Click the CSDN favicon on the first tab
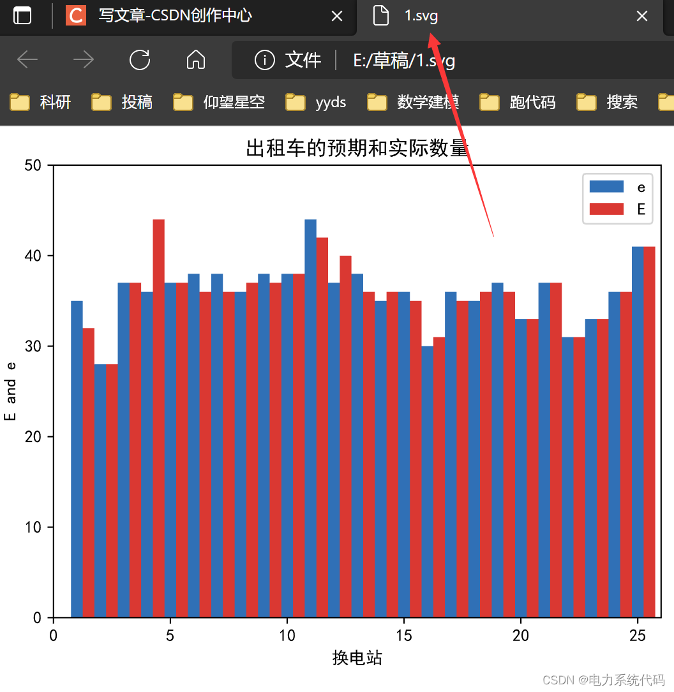674x692 pixels. tap(75, 16)
